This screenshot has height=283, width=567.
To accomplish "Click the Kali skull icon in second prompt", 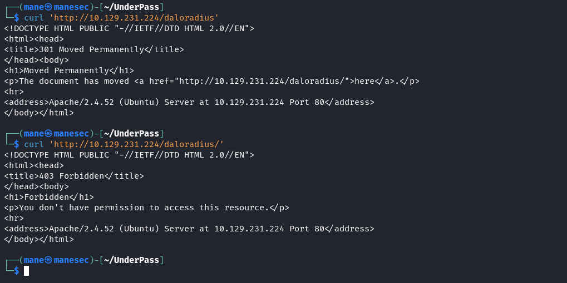I will pos(48,133).
